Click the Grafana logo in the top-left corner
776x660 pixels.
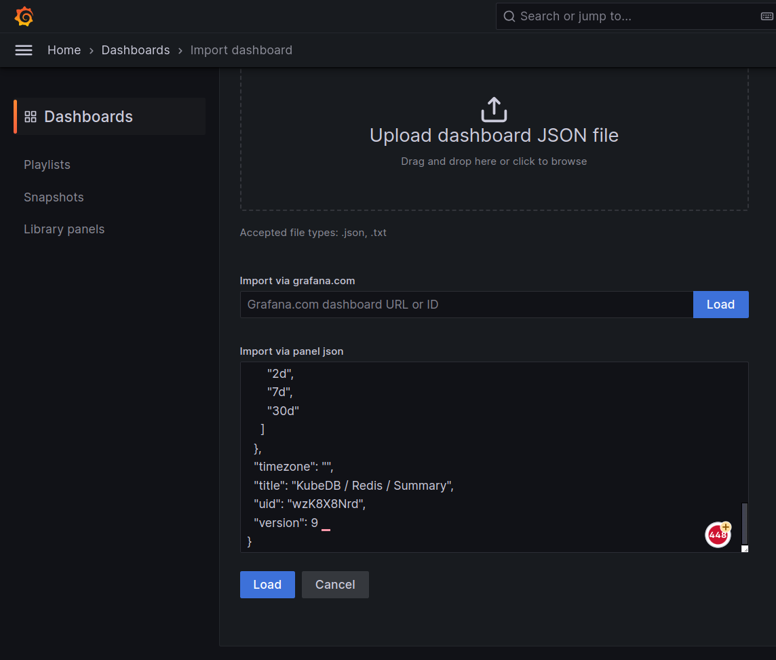[24, 16]
